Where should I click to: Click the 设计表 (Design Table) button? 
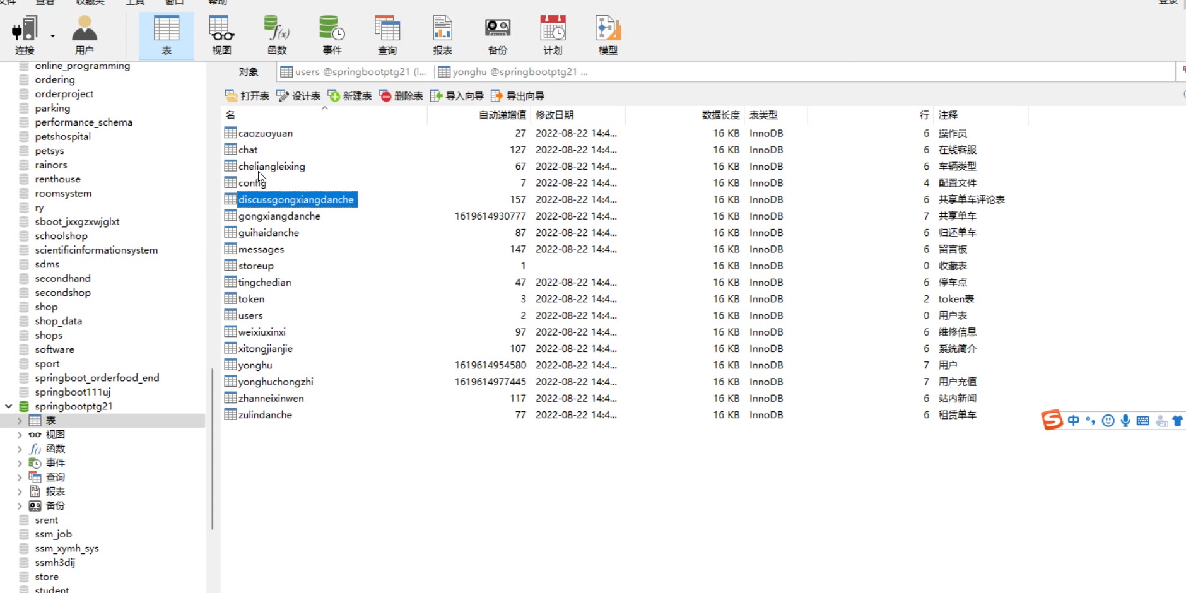pos(298,96)
